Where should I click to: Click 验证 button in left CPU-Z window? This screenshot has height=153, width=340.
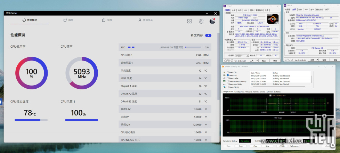pos(264,61)
